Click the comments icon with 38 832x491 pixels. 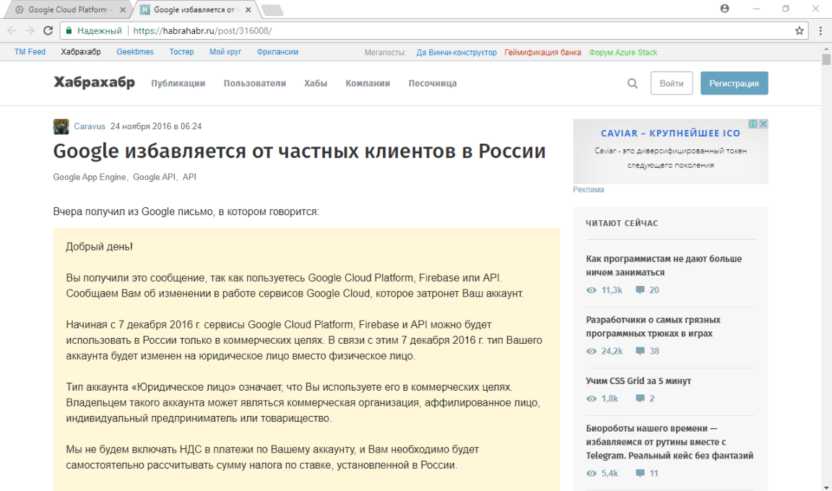[640, 351]
